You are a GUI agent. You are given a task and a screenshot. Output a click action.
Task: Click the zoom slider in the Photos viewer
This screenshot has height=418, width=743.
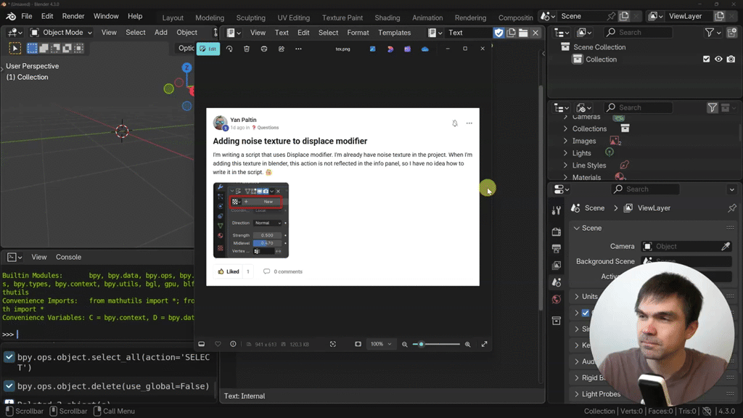coord(422,344)
